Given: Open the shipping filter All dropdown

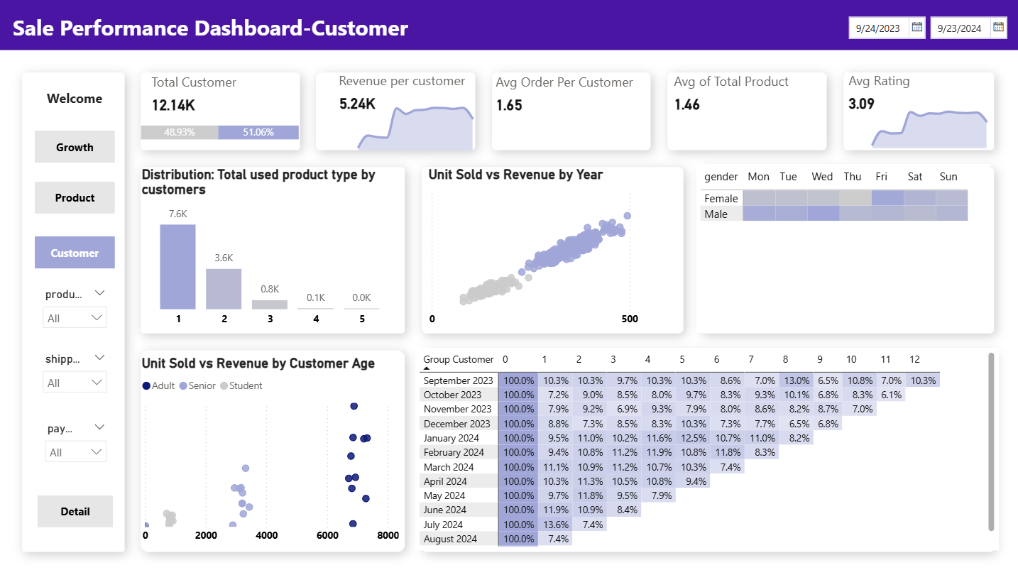Looking at the screenshot, I should pyautogui.click(x=75, y=383).
